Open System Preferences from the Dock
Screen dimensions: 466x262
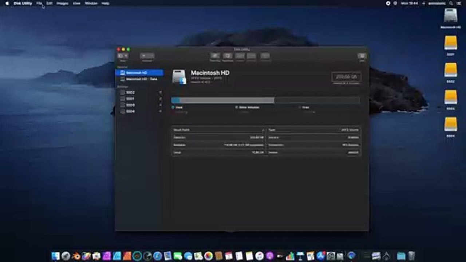pyautogui.click(x=331, y=256)
